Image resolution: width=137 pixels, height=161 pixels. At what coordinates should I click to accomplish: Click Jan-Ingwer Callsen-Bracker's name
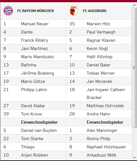click(x=106, y=94)
